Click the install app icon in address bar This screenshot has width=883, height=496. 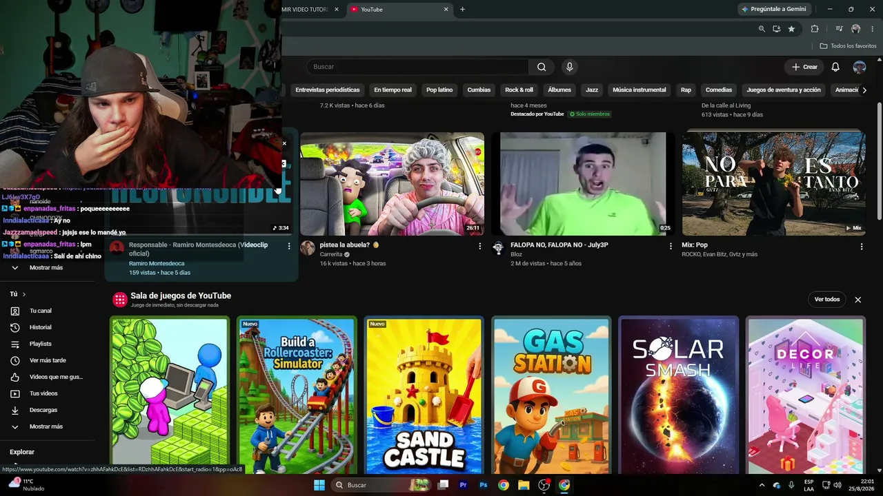(777, 29)
